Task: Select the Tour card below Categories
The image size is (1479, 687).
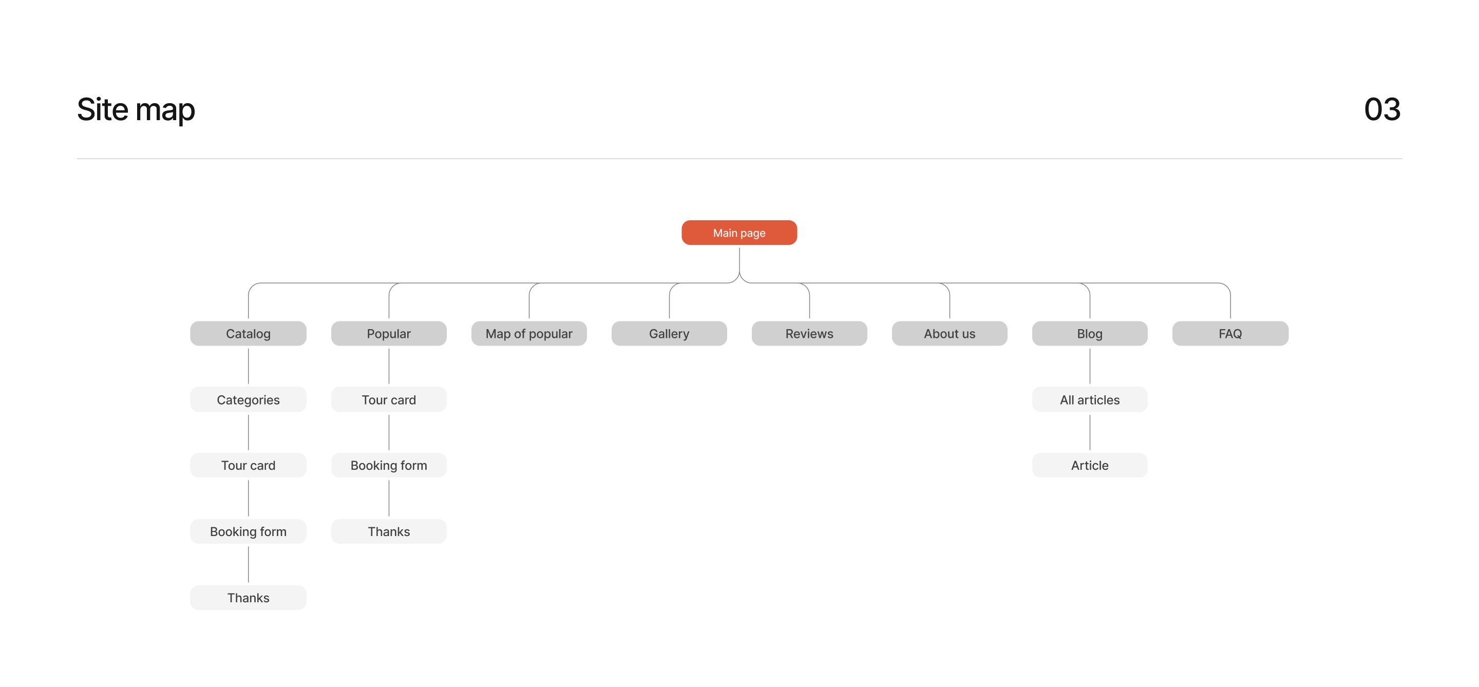Action: pyautogui.click(x=248, y=466)
